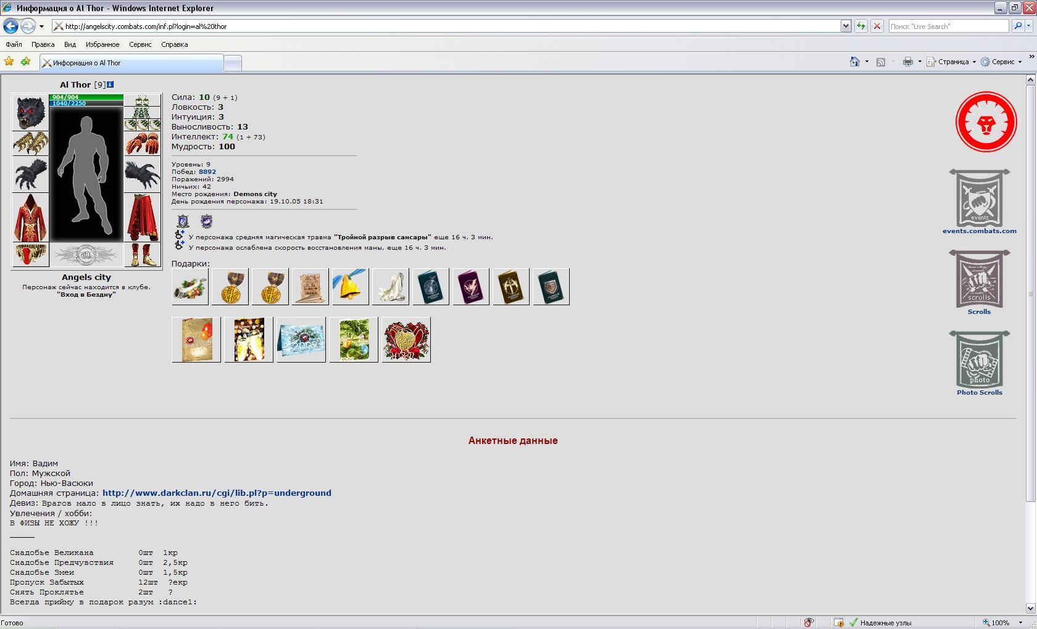The height and width of the screenshot is (629, 1037).
Task: Open the Сервис toolbar dropdown
Action: click(x=1001, y=62)
